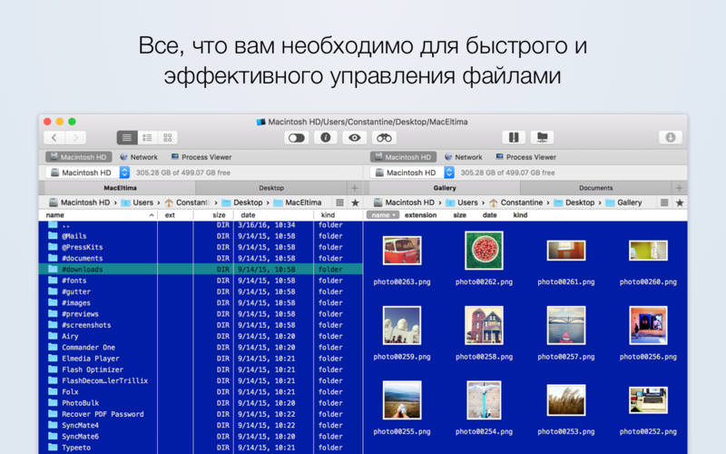Viewport: 726px width, 454px height.
Task: Click the binoculars search icon in toolbar
Action: [384, 138]
